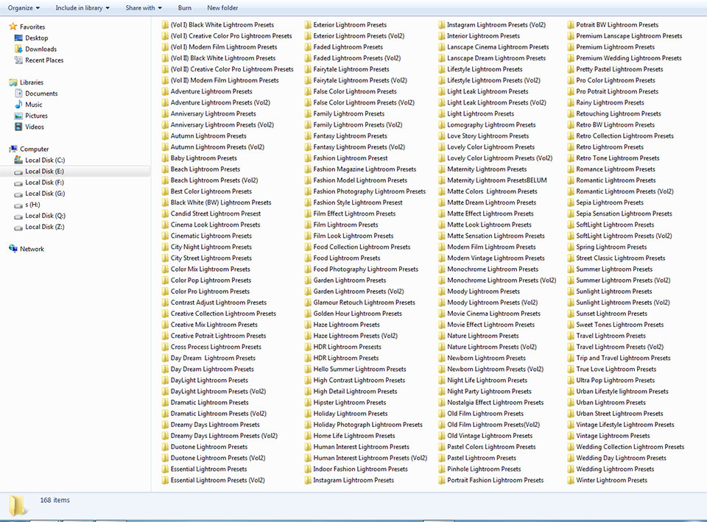Open the Videos library icon
Viewport: 707px width, 522px height.
[x=18, y=127]
